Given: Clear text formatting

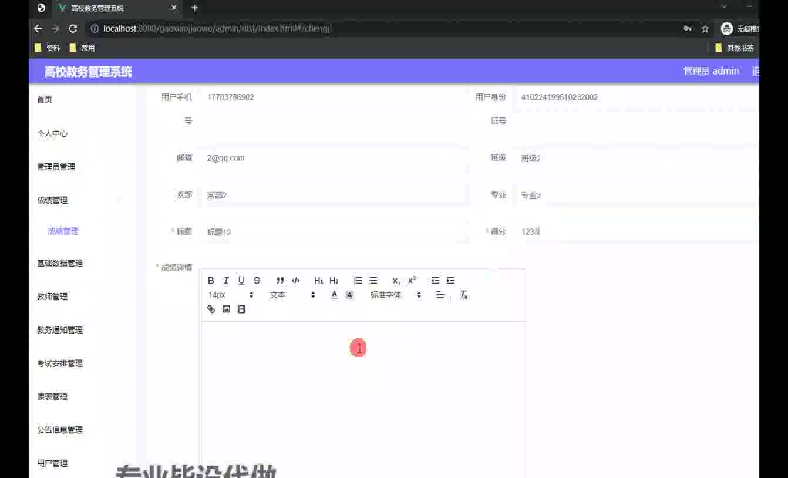Looking at the screenshot, I should click(x=463, y=295).
